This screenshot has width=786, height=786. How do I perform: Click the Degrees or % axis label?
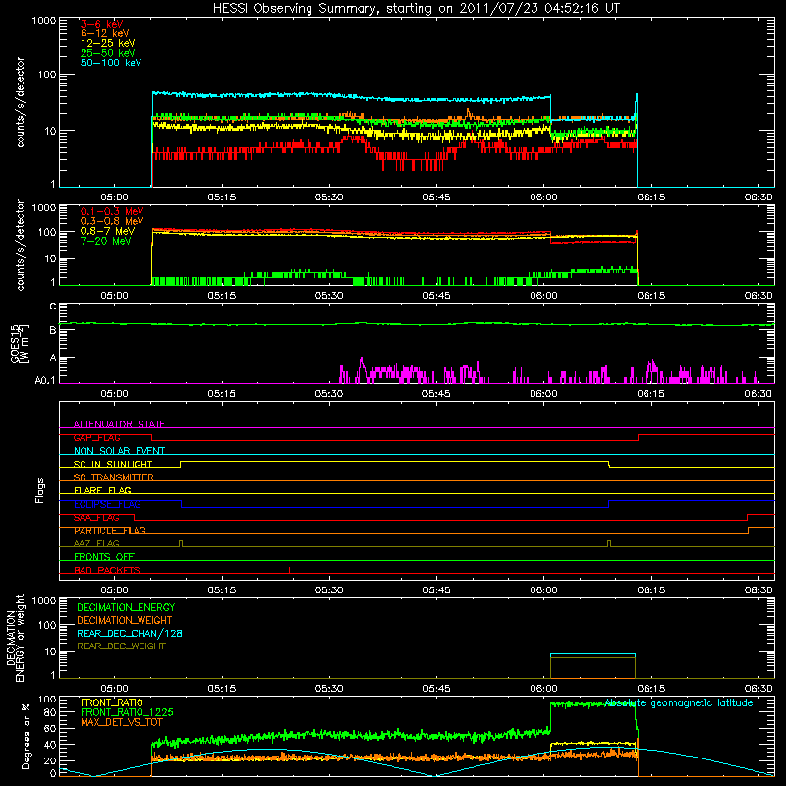coord(26,736)
